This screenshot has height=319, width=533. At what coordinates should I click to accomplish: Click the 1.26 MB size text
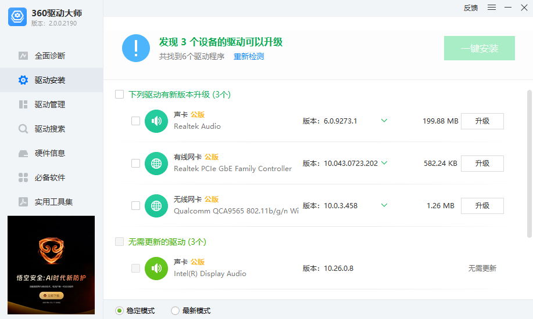click(440, 206)
